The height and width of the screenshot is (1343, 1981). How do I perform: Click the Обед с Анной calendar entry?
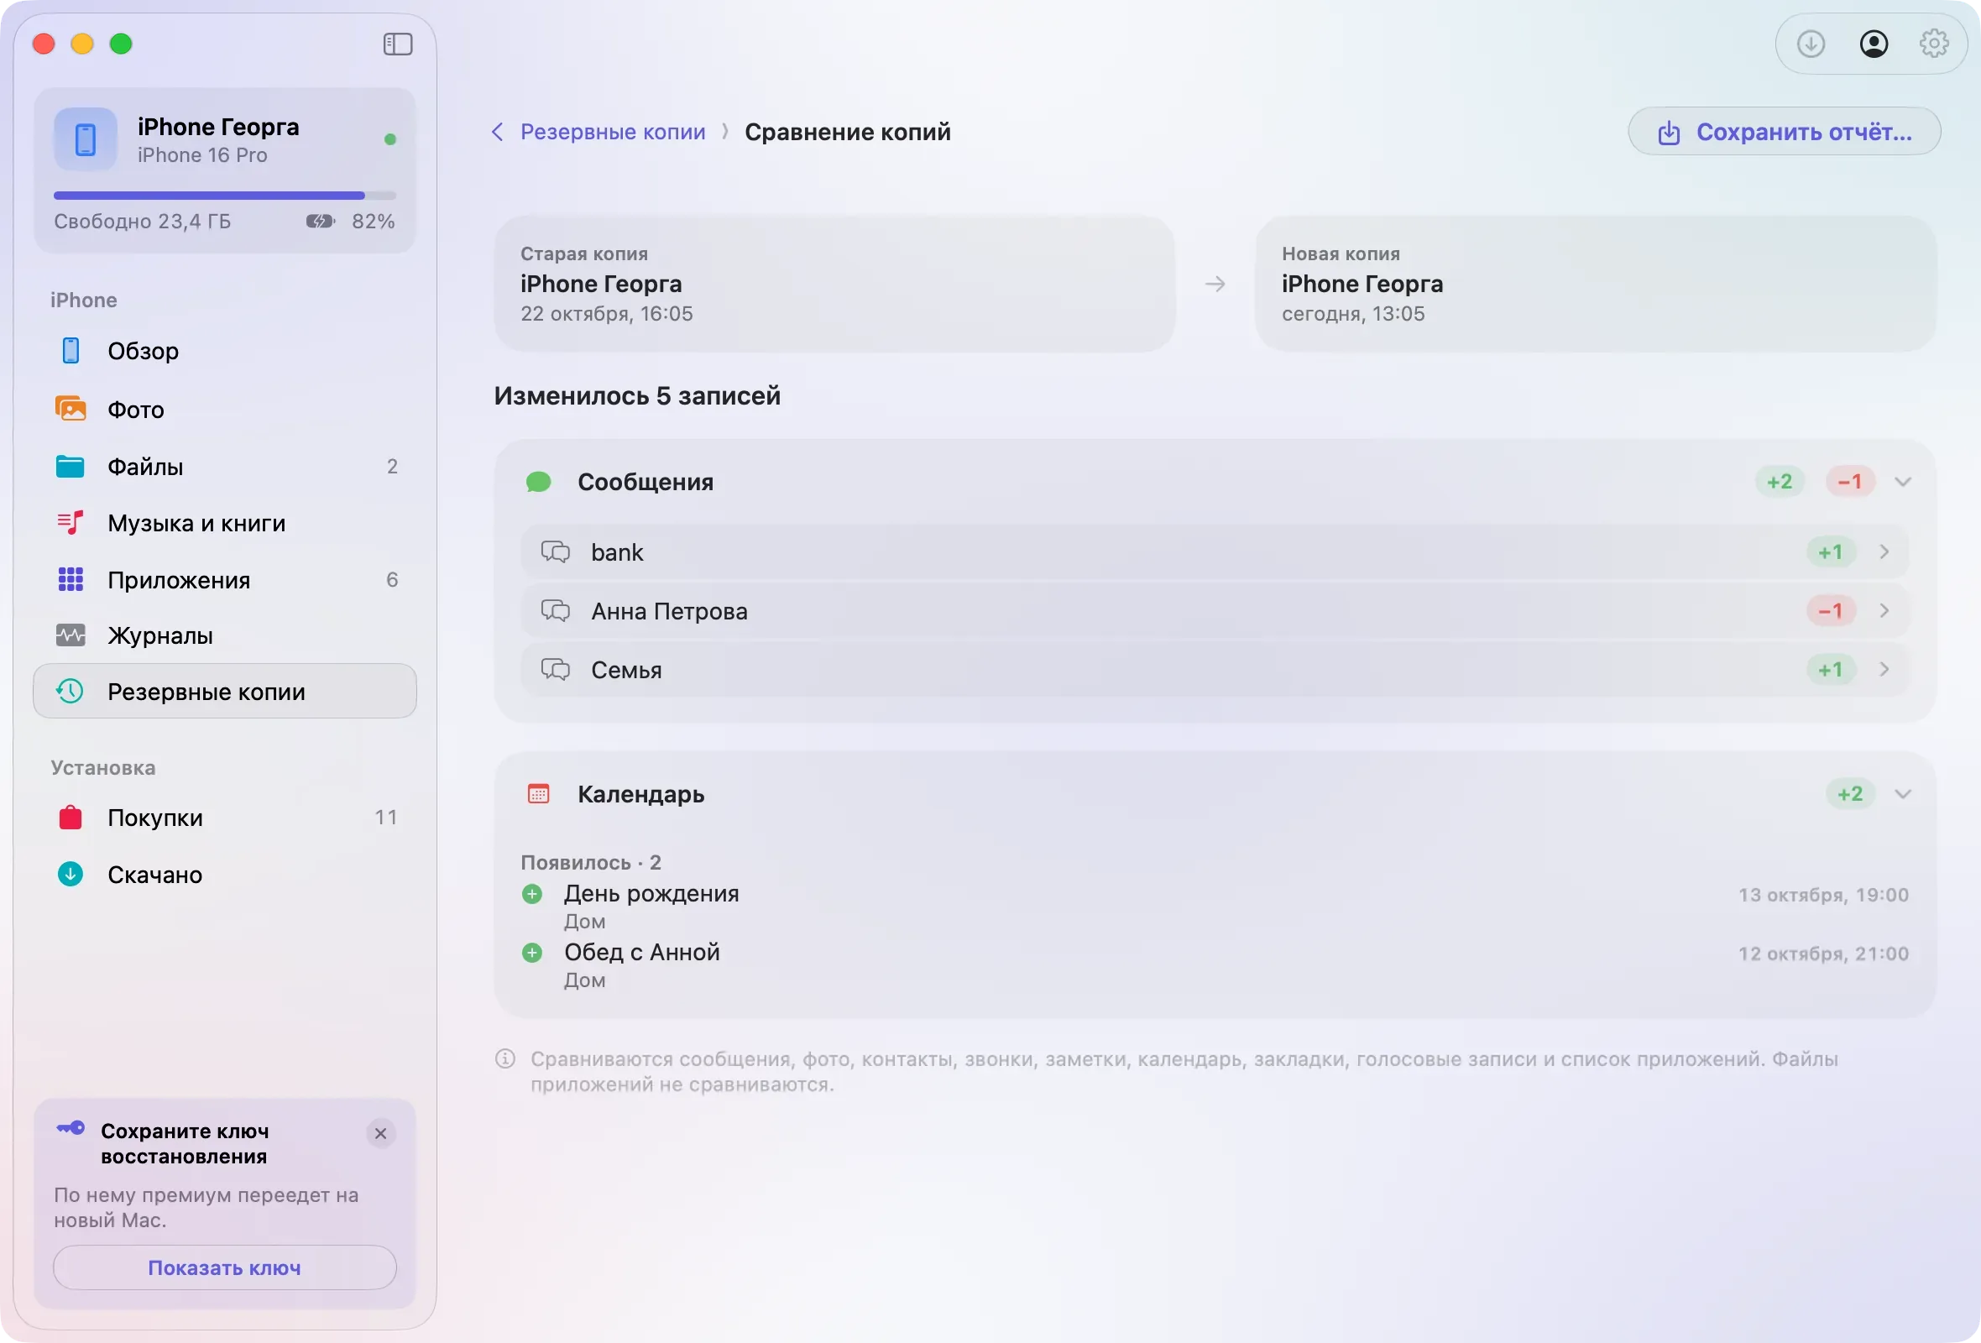point(1214,964)
